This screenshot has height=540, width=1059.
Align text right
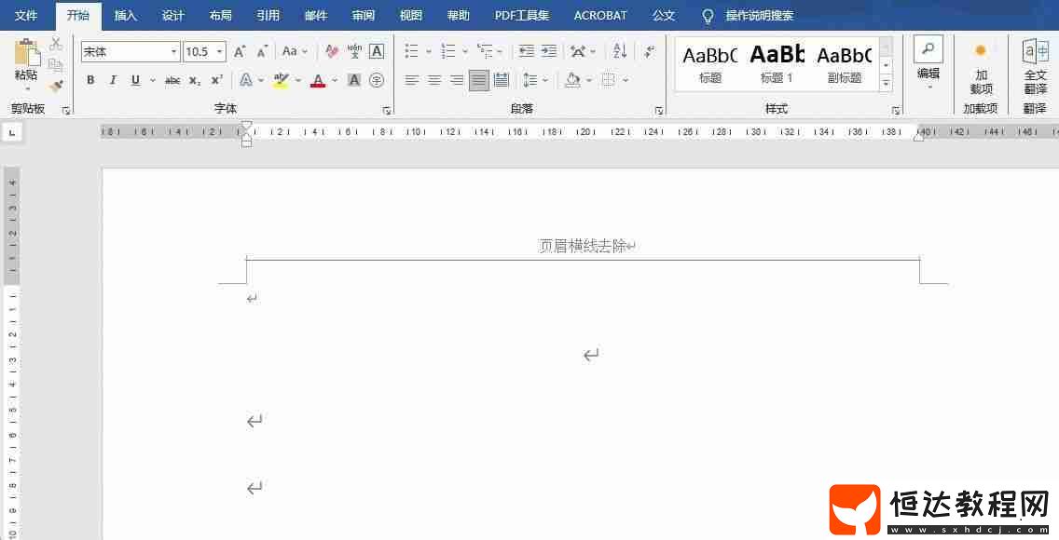[457, 80]
